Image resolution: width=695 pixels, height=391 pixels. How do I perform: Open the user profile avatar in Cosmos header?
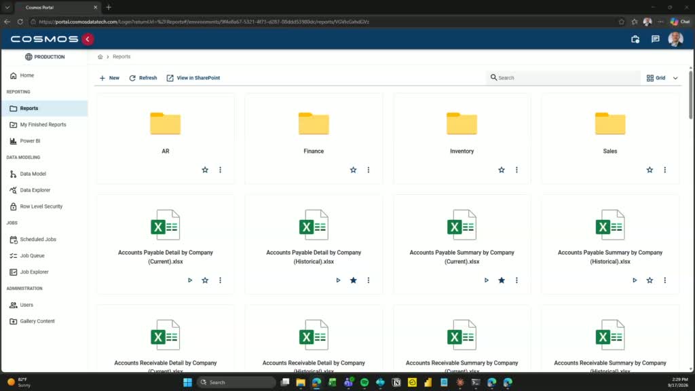coord(675,39)
